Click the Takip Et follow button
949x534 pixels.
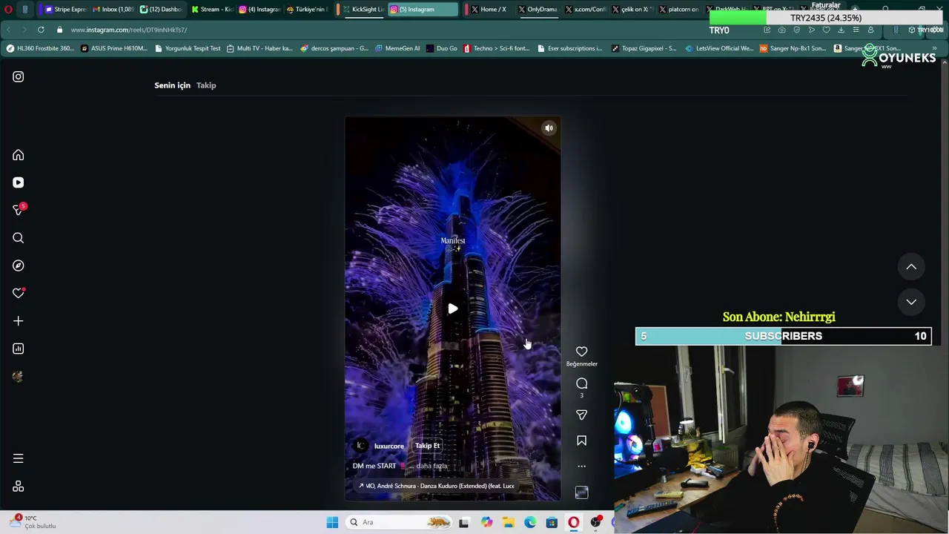point(427,446)
